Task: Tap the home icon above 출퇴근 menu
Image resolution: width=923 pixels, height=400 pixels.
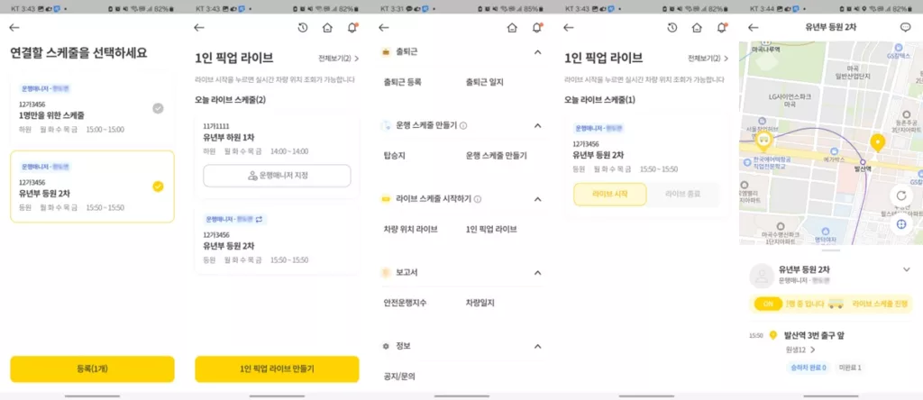Action: click(x=512, y=28)
